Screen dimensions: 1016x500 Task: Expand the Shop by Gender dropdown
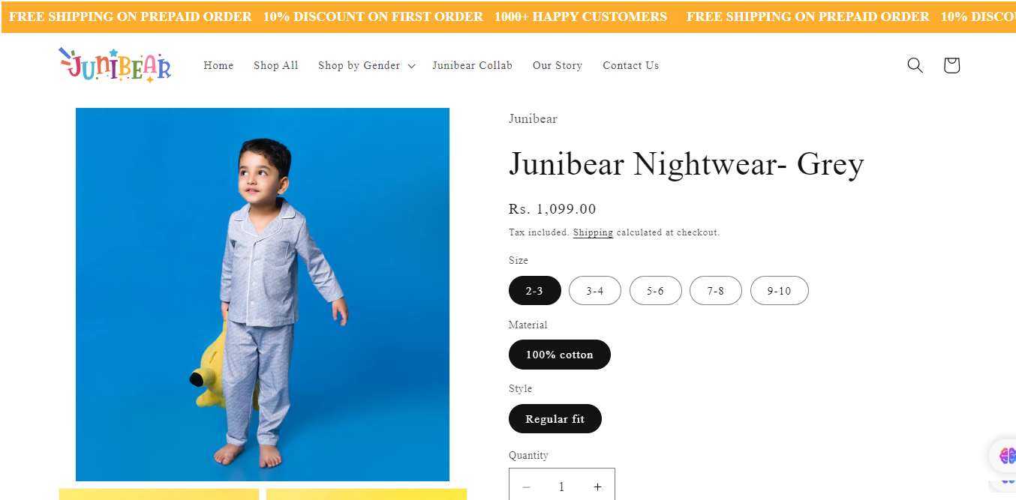pyautogui.click(x=366, y=66)
